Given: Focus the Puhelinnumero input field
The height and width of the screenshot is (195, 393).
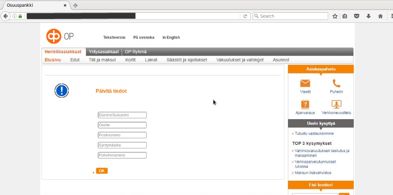Looking at the screenshot, I should click(122, 155).
